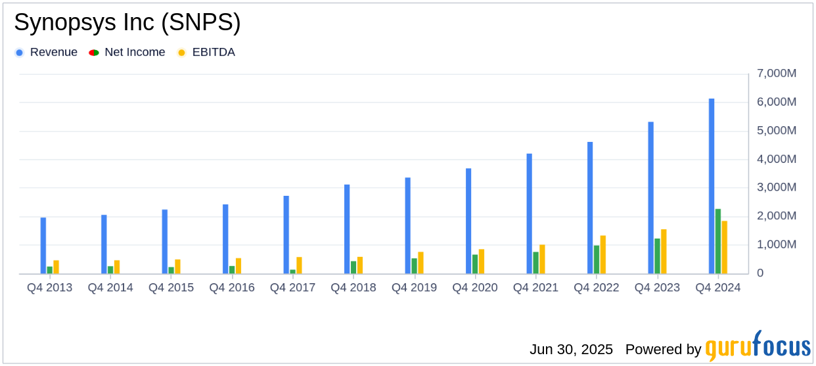816x366 pixels.
Task: Click the 1,000M y-axis value
Action: pos(777,244)
